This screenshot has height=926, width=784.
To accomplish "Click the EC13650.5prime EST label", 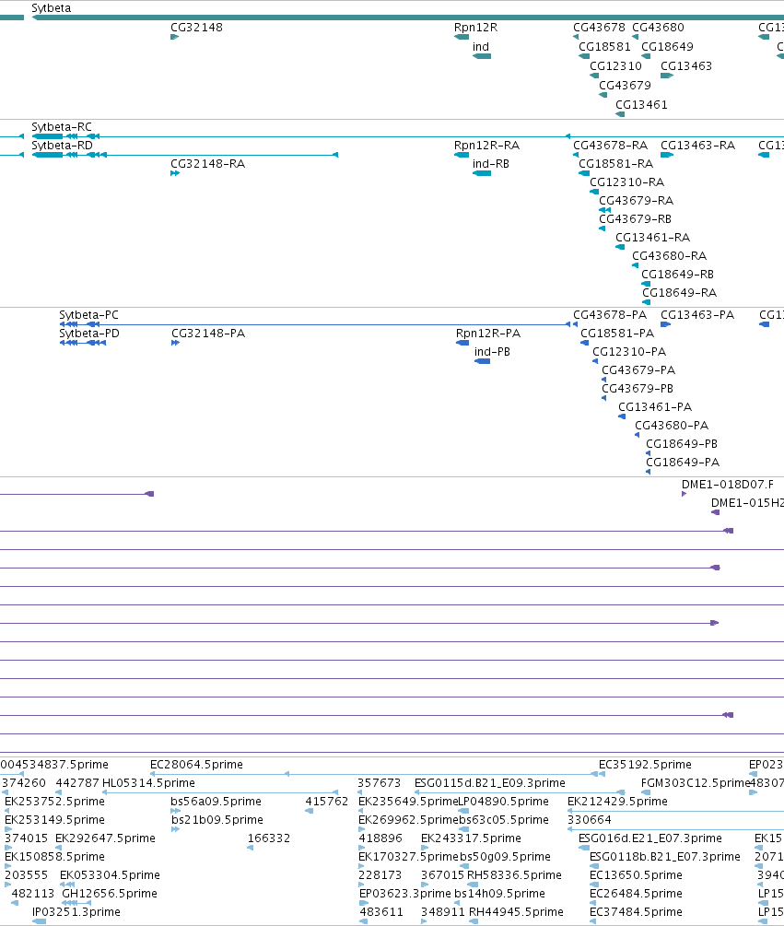I will (x=637, y=875).
